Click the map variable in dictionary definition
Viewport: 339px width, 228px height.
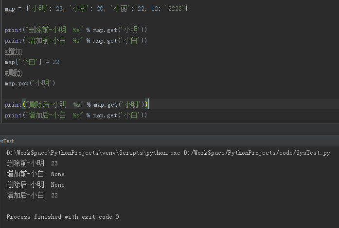10,9
